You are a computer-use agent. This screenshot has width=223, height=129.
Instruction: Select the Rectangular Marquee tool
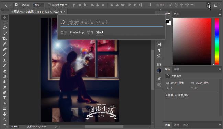pyautogui.click(x=4, y=23)
